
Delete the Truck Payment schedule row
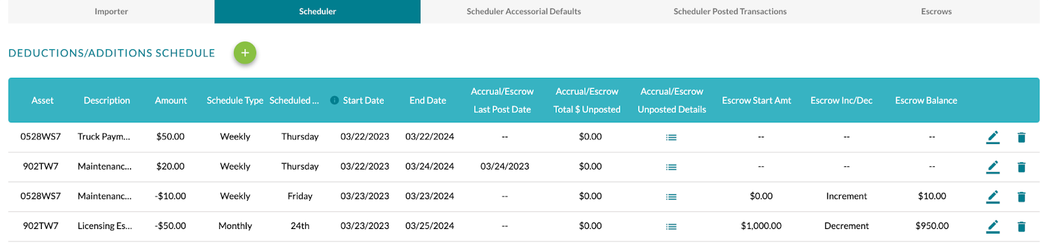(x=1021, y=137)
